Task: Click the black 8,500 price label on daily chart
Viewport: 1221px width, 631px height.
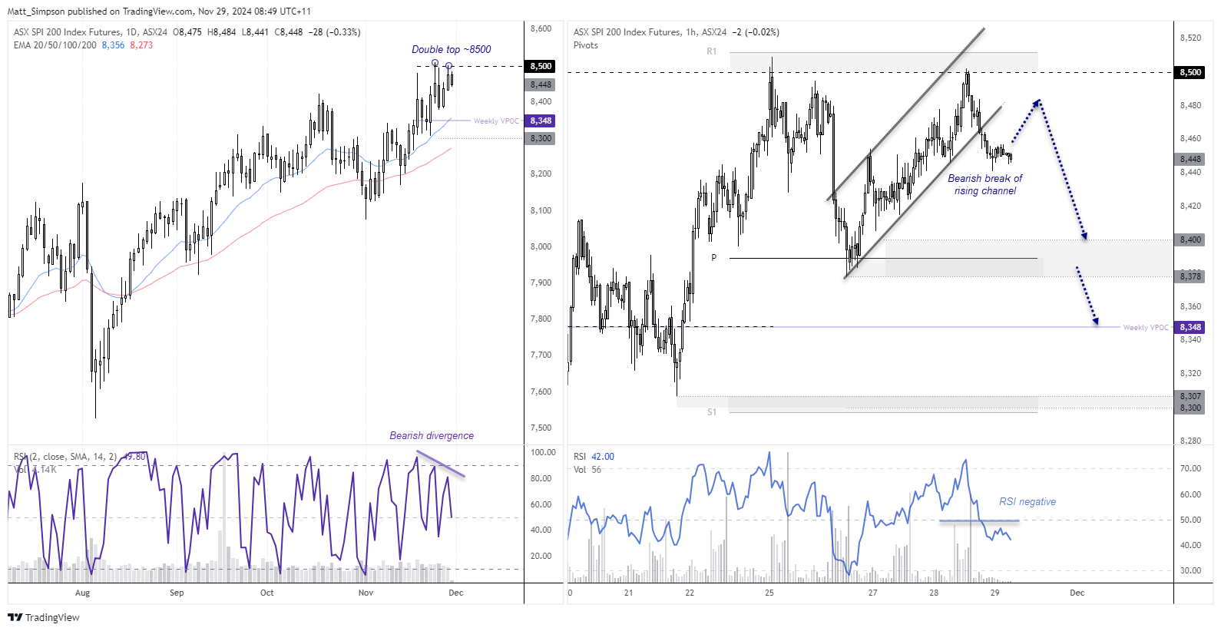Action: pos(541,66)
